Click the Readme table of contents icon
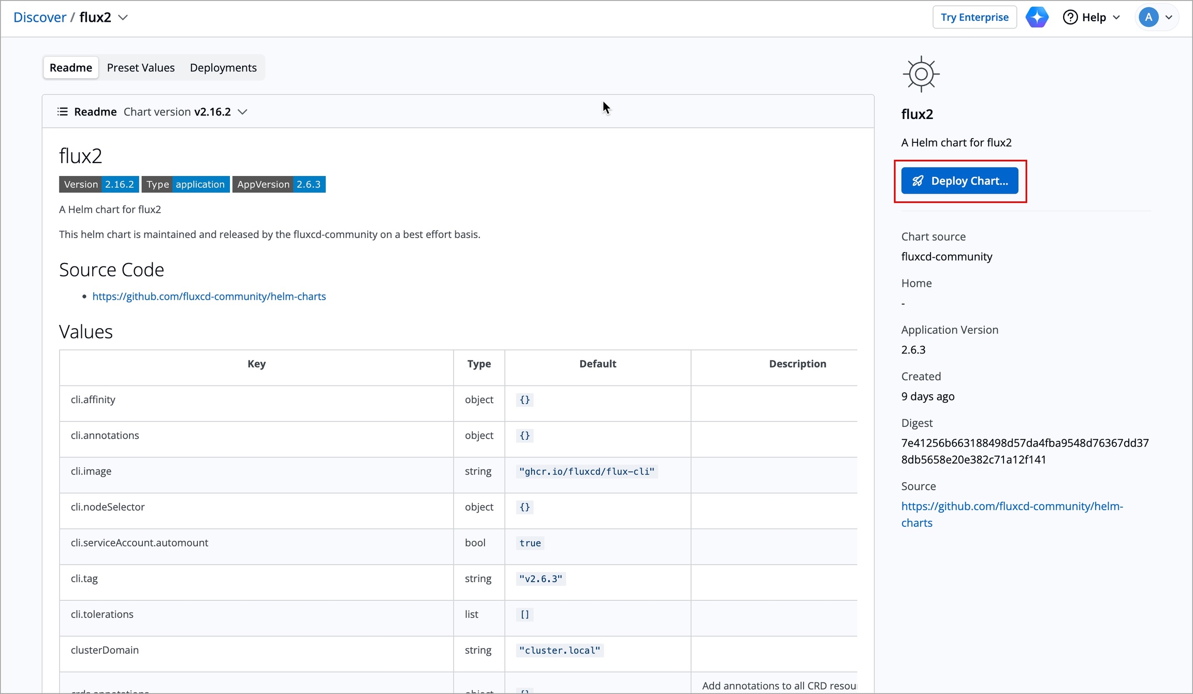This screenshot has height=694, width=1193. tap(62, 112)
